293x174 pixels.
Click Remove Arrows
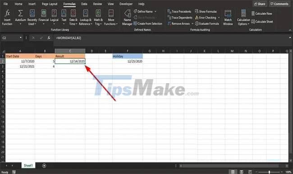tap(179, 24)
